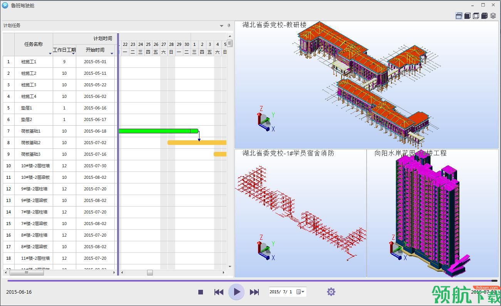Screen dimensions: 501x306
Task: Pin the 计划任务 panel
Action: 229,25
